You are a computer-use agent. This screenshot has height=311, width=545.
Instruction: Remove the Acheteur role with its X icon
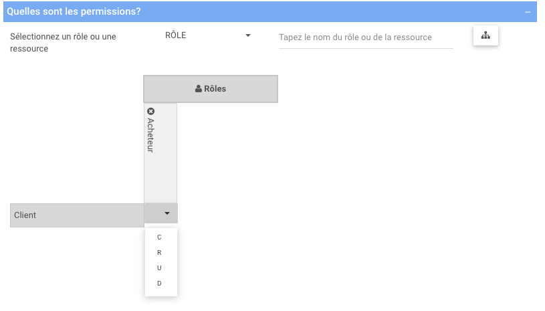150,111
